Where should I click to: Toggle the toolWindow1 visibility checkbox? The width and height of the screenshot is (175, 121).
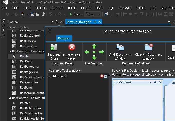[106, 76]
